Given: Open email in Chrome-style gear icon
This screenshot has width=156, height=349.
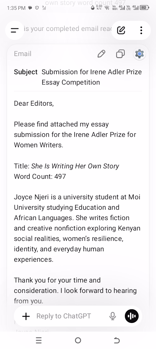Looking at the screenshot, I should (x=140, y=54).
